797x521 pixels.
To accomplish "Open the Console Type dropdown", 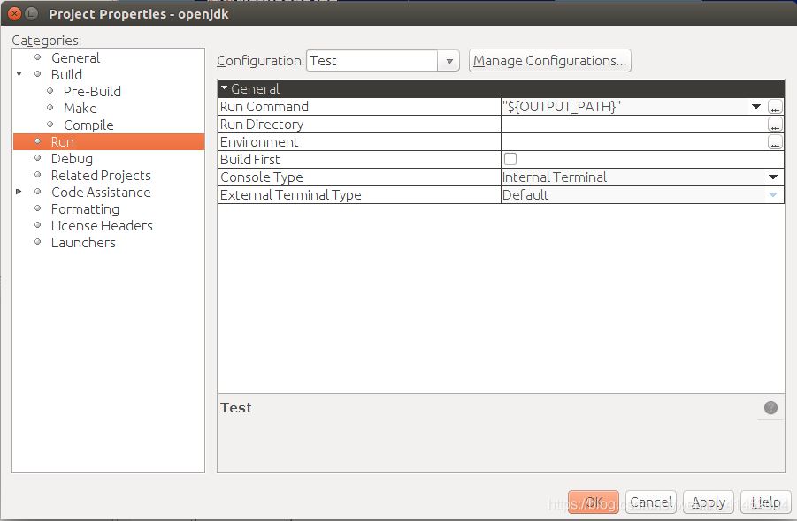I will [773, 177].
